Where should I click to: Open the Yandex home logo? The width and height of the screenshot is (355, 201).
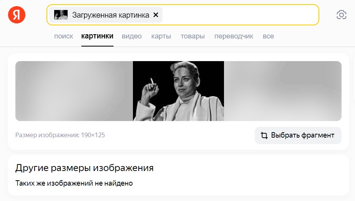click(x=17, y=15)
